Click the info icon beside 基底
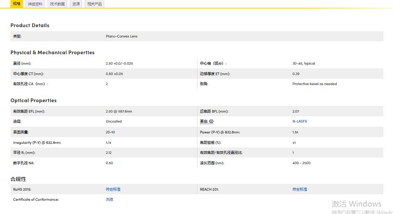This screenshot has height=214, width=393. point(212,121)
